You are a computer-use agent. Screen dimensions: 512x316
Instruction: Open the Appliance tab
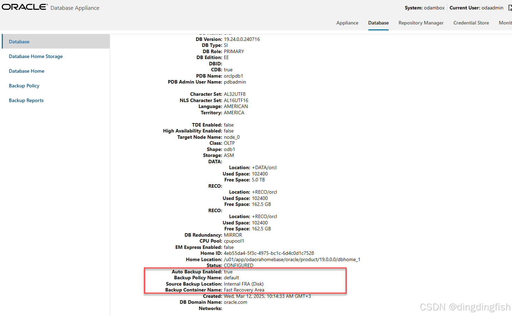click(347, 23)
